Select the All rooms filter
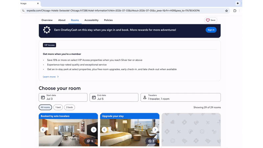The height and width of the screenshot is (148, 263). 45,107
